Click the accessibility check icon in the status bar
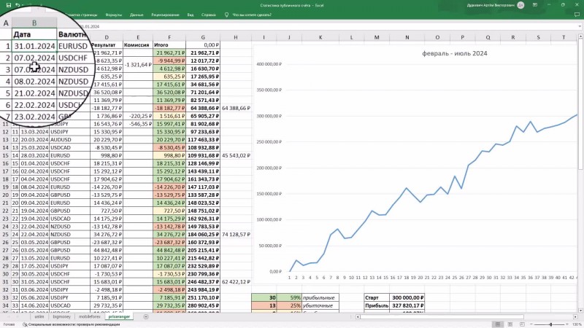The height and width of the screenshot is (328, 584). (25, 324)
